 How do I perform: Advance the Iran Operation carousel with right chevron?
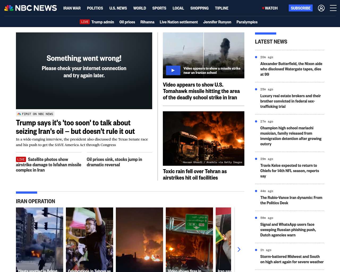(x=239, y=249)
